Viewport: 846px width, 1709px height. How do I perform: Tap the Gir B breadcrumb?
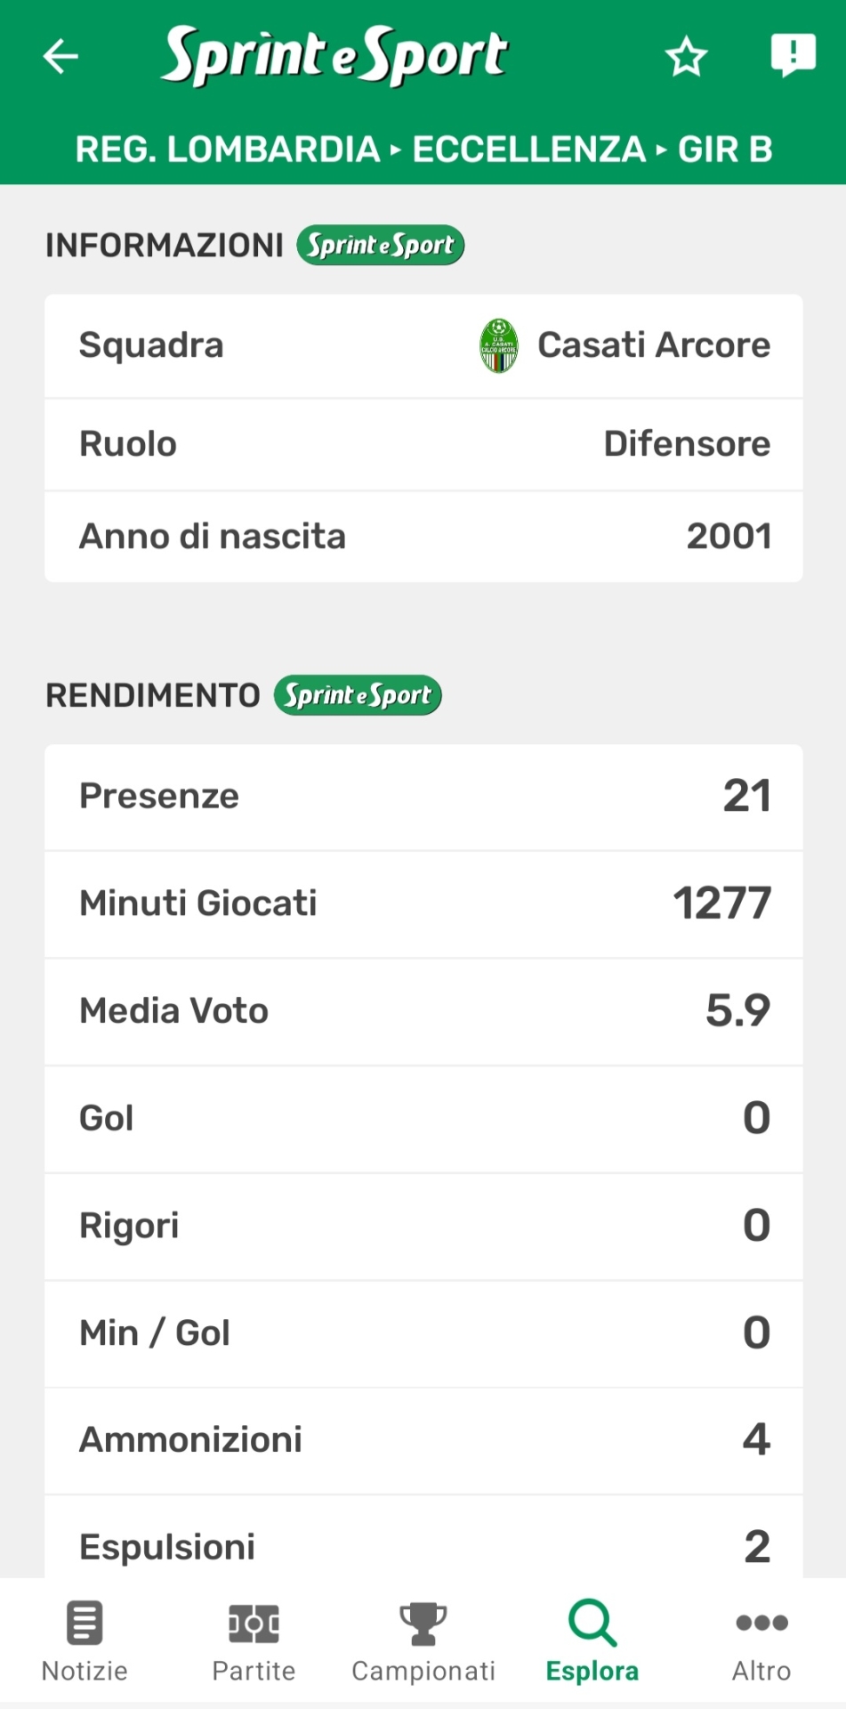725,150
